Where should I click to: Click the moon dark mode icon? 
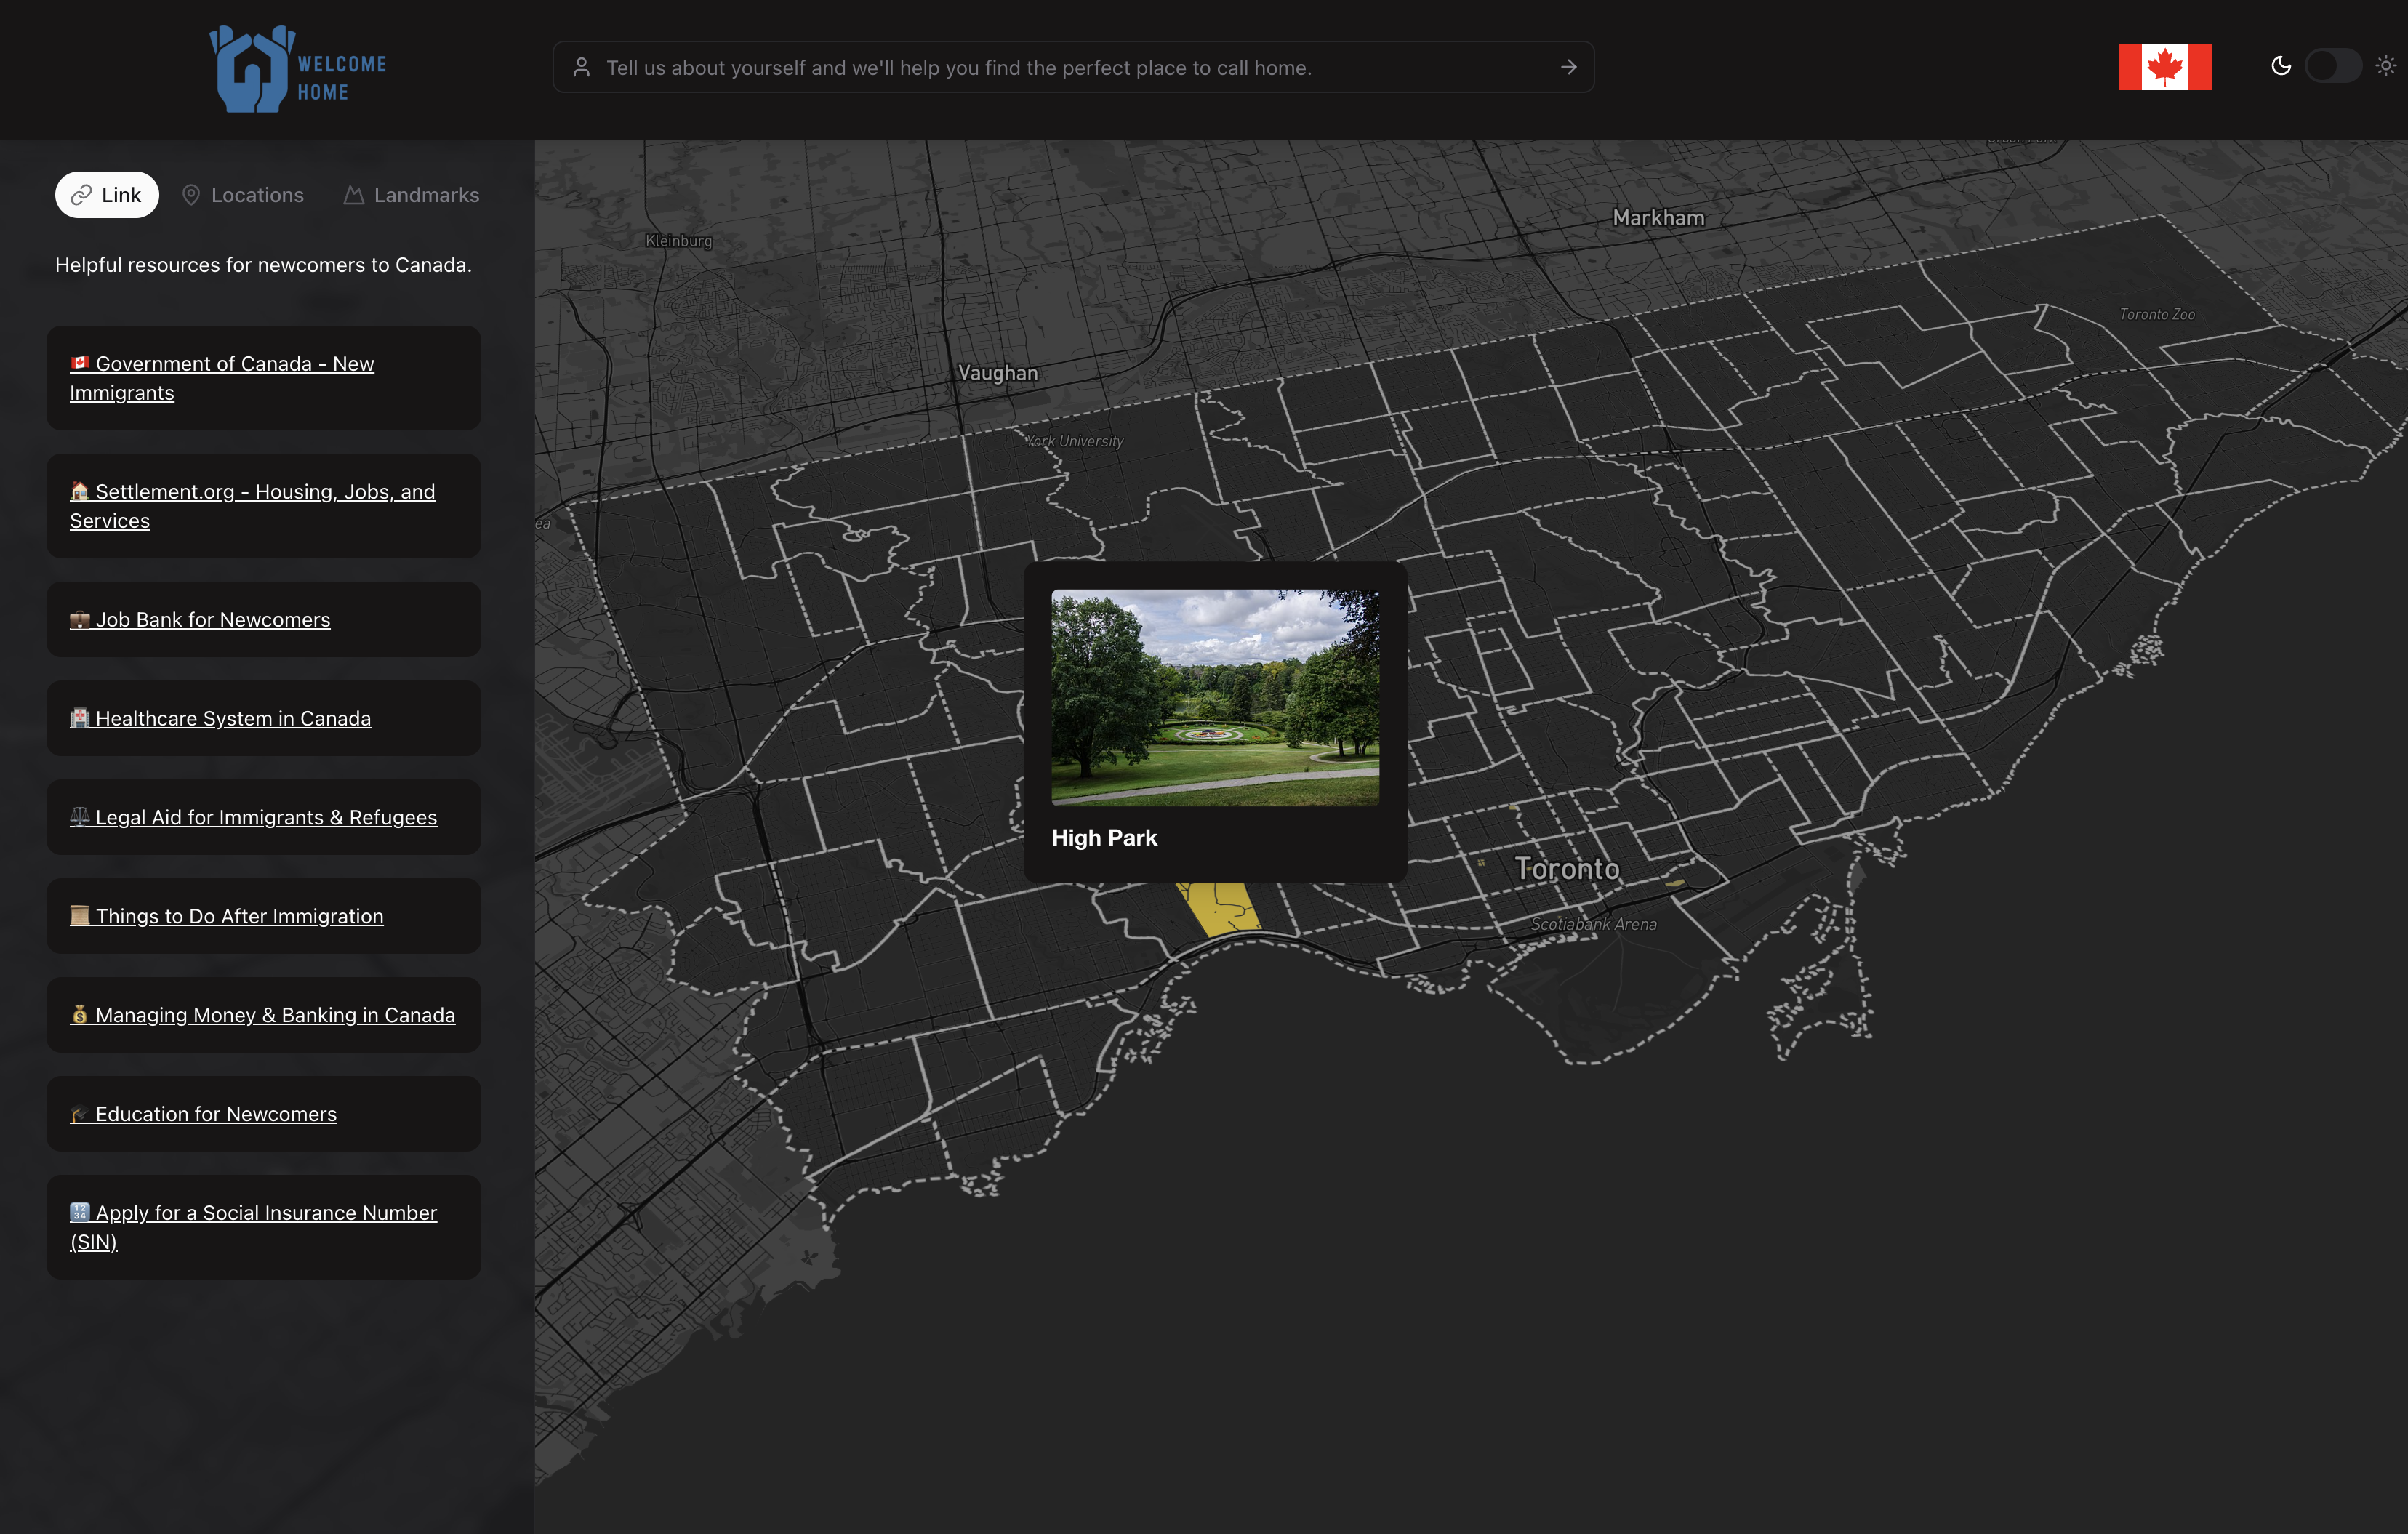(2281, 66)
